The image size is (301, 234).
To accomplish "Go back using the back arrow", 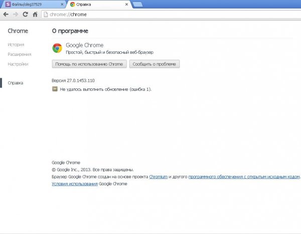I will 6,14.
